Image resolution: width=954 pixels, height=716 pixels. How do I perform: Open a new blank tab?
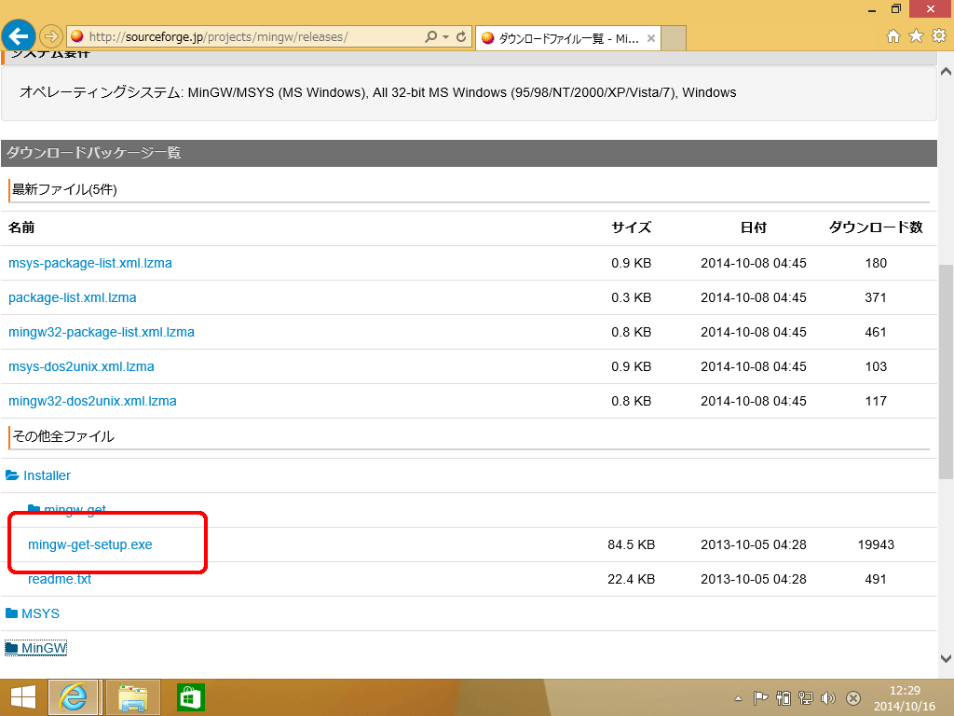[674, 38]
